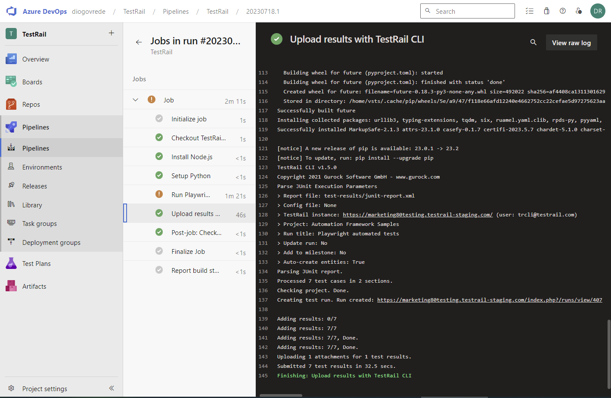Collapse the Job tree chevron

point(136,100)
